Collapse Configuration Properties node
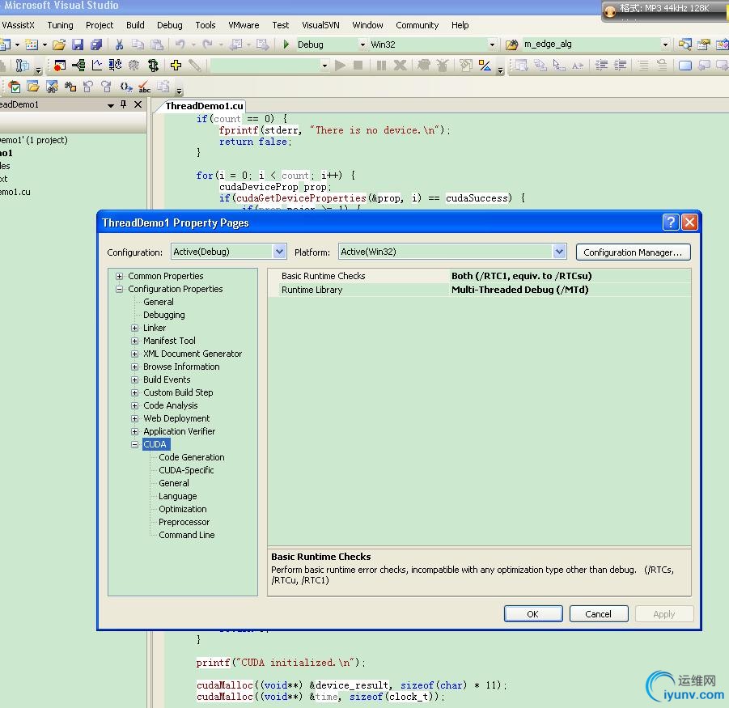The height and width of the screenshot is (708, 729). (x=120, y=289)
